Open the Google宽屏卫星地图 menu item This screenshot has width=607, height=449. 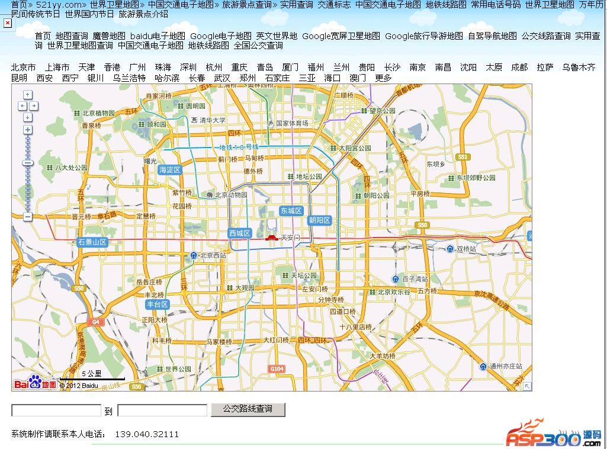point(341,36)
